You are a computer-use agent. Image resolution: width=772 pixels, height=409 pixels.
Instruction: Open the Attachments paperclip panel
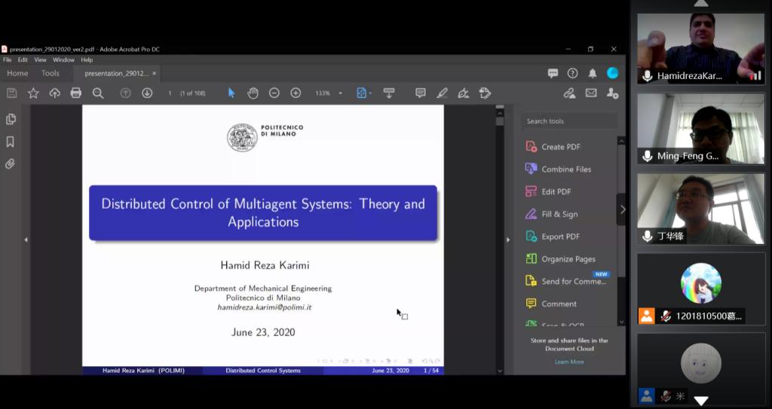pyautogui.click(x=11, y=163)
